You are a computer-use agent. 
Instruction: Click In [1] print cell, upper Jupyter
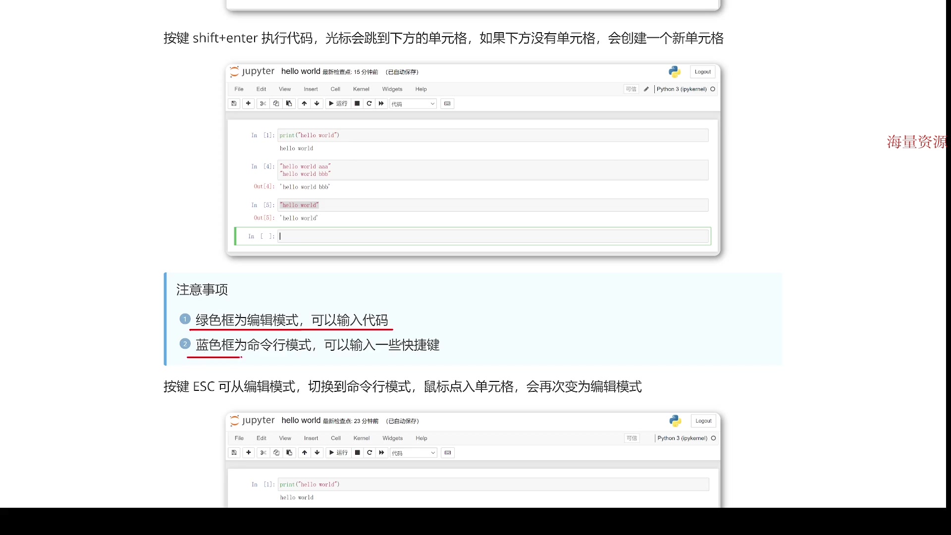(x=493, y=135)
